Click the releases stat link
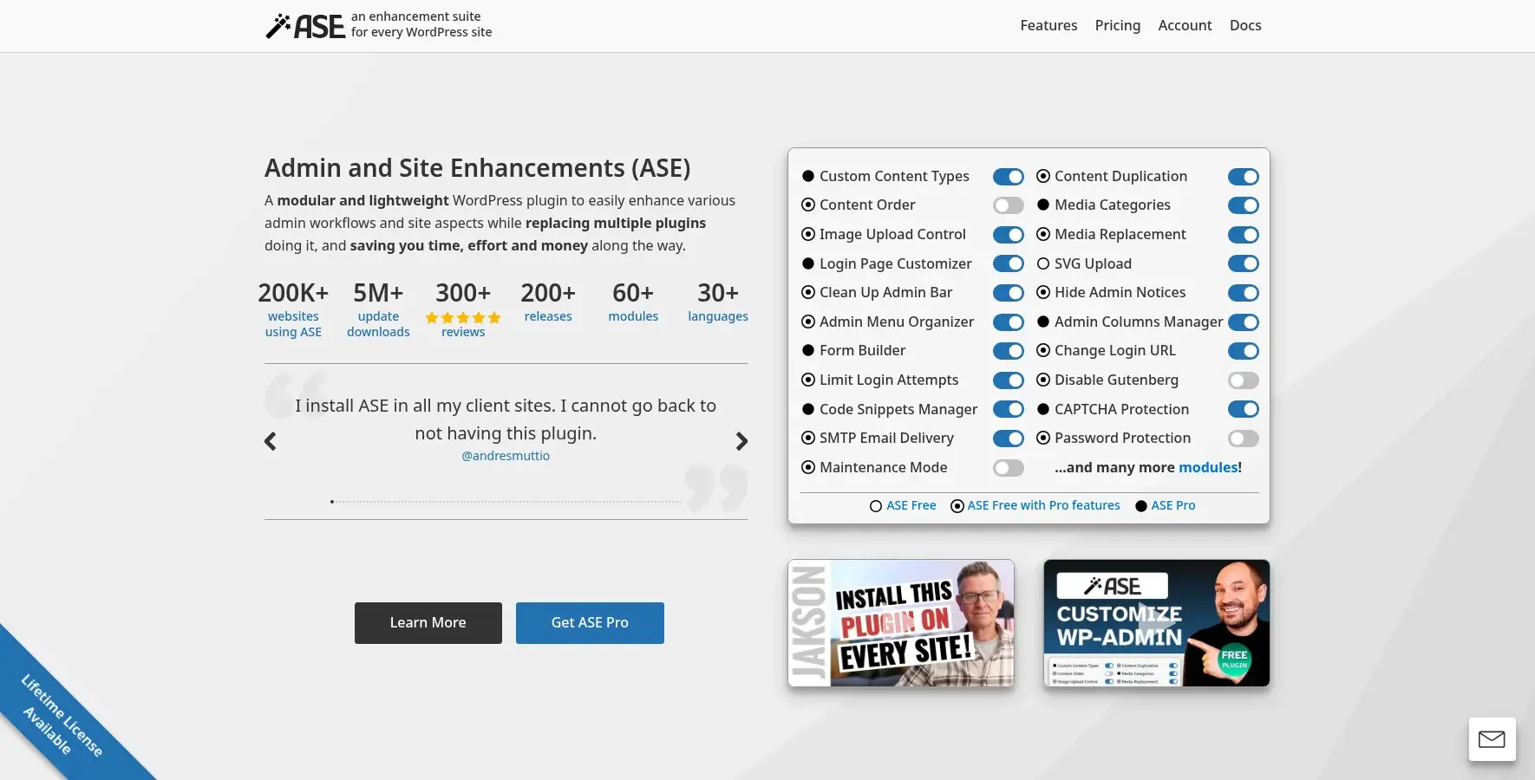The height and width of the screenshot is (780, 1535). [x=548, y=316]
